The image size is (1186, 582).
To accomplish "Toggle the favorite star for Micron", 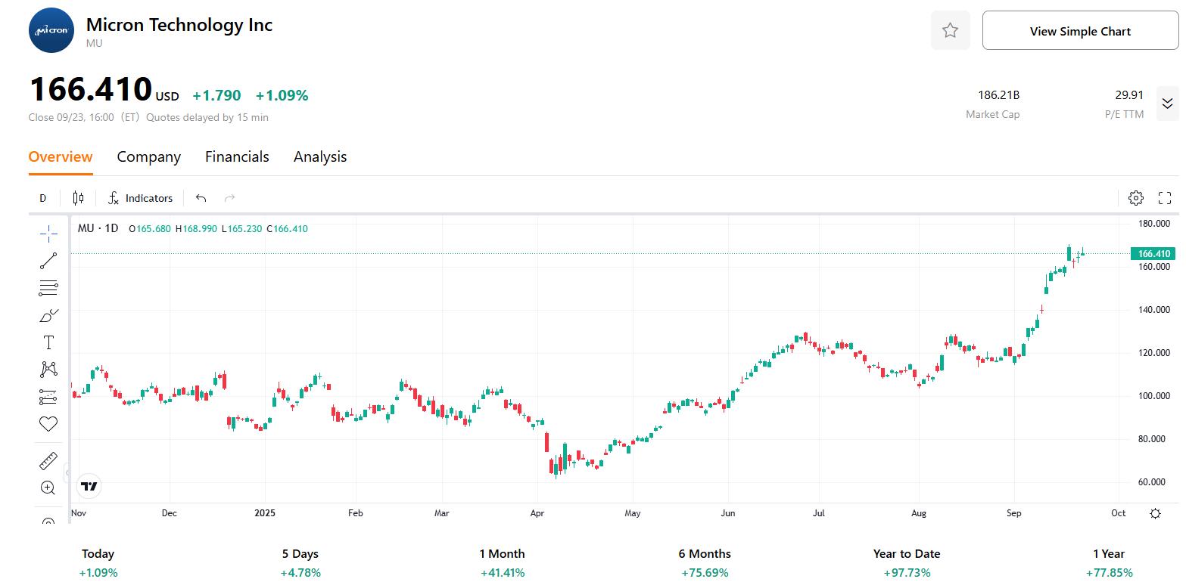I will pos(950,29).
